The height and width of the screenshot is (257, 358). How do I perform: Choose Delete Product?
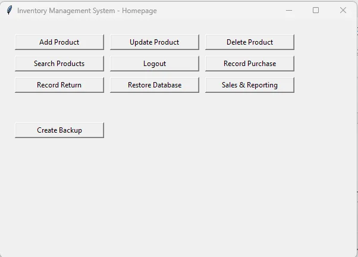[250, 42]
